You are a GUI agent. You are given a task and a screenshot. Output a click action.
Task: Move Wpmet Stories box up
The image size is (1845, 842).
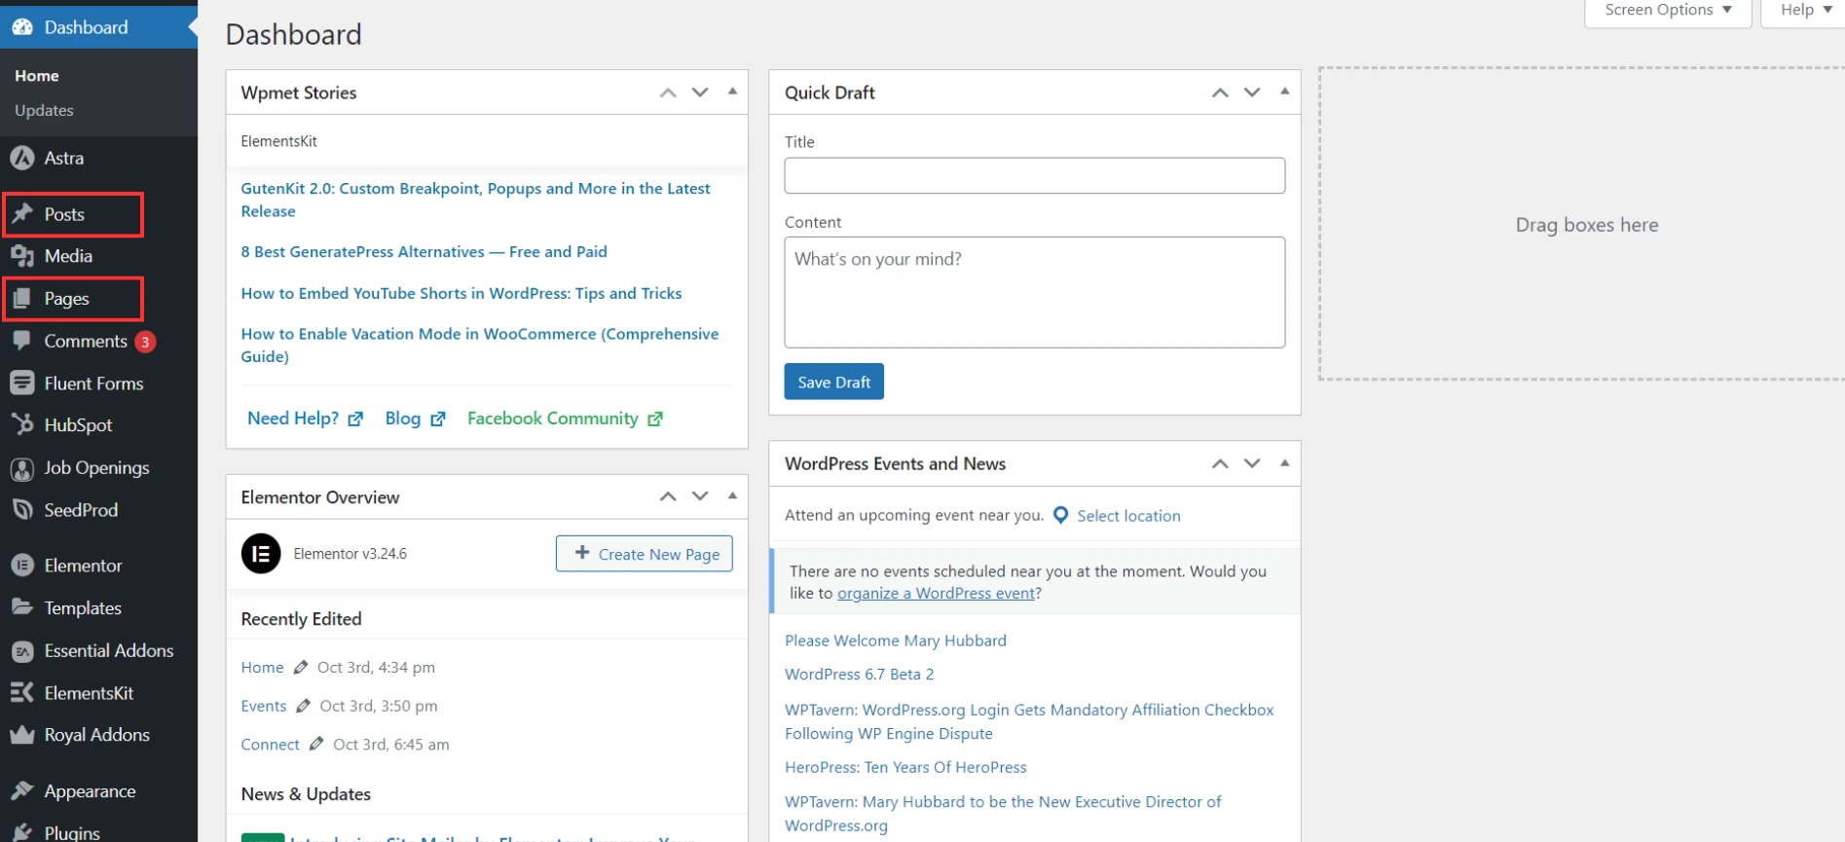(x=668, y=92)
